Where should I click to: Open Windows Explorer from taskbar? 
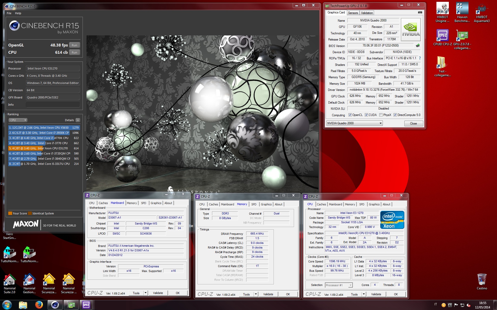[23, 305]
